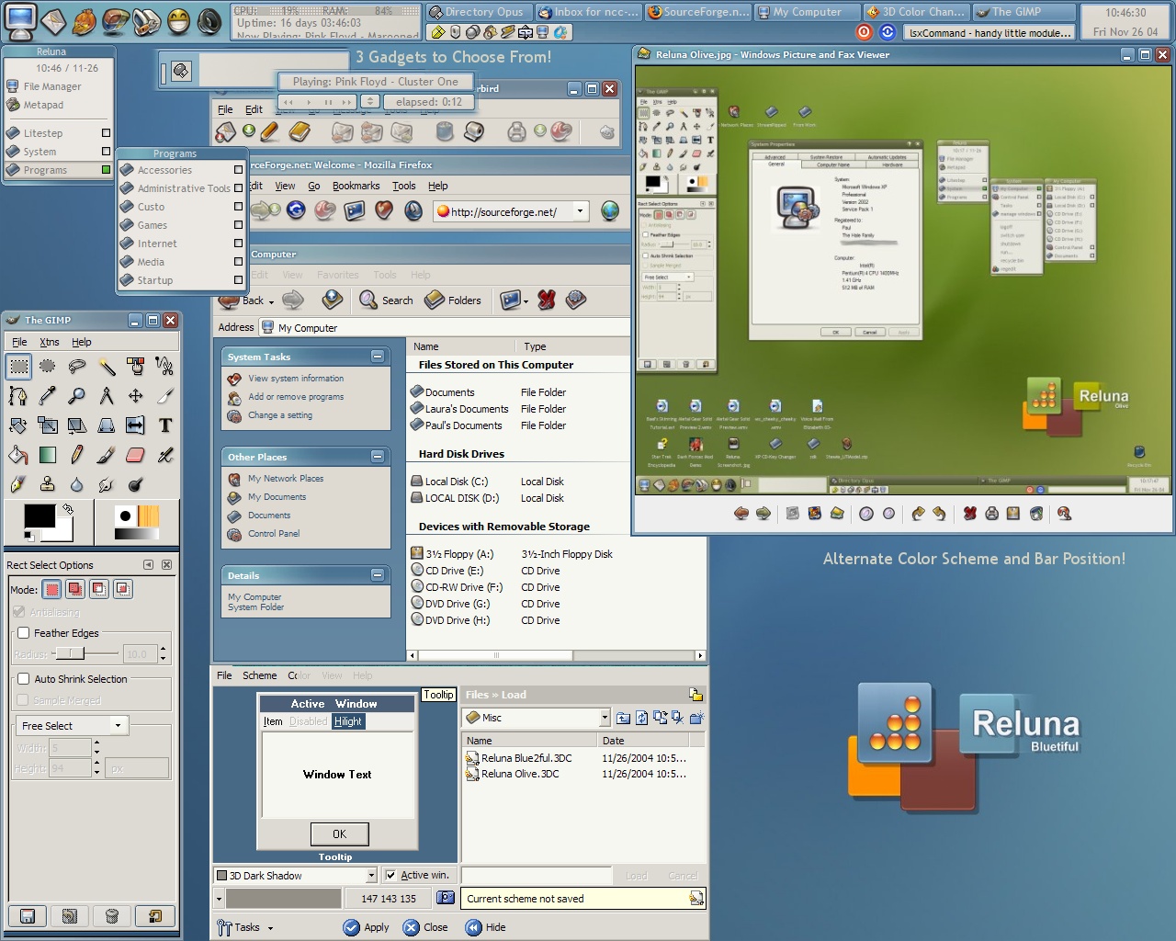Click the Apply button

[366, 927]
